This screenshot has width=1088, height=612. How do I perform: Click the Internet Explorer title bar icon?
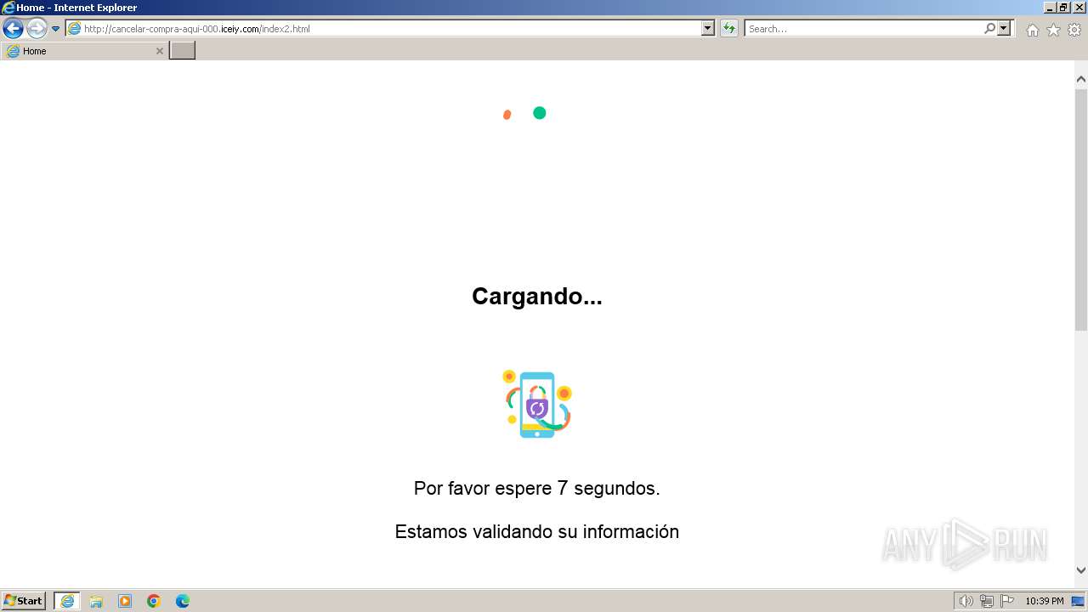coord(8,8)
